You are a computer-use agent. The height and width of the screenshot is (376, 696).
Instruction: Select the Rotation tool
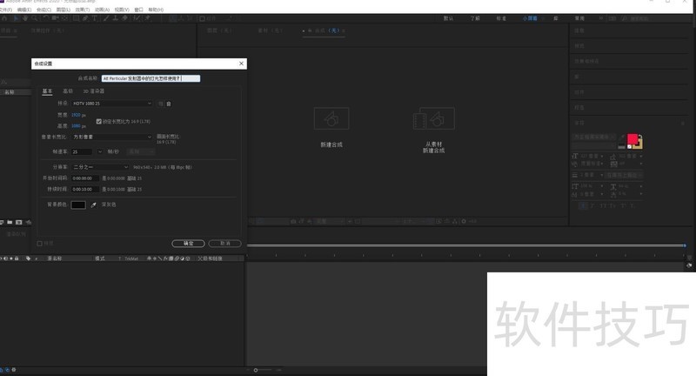(46, 18)
